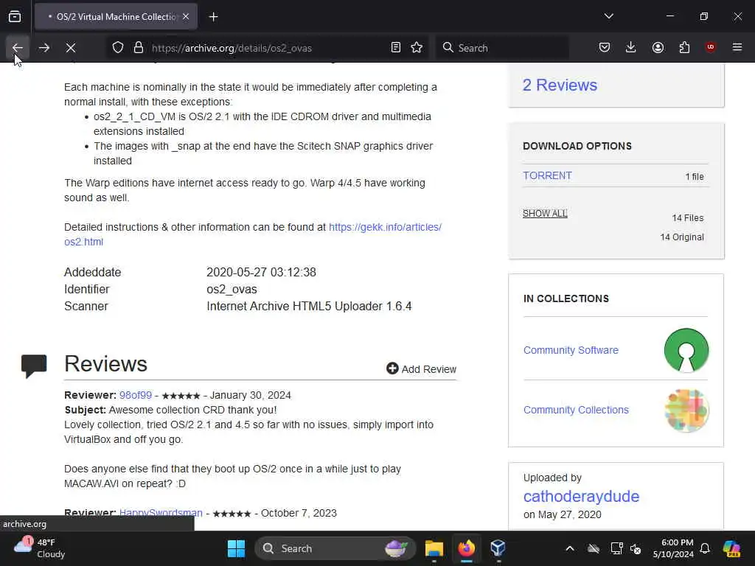Show hidden system tray icons
Viewport: 755px width, 566px height.
[570, 548]
